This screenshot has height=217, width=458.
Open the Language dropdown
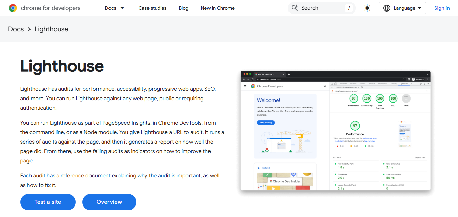tap(402, 8)
